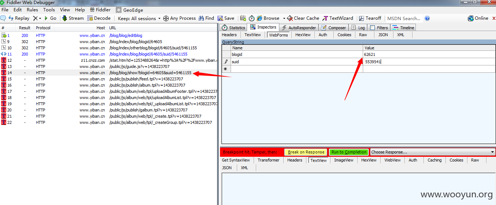Select session 12 z11.cnzz.com row

[109, 60]
